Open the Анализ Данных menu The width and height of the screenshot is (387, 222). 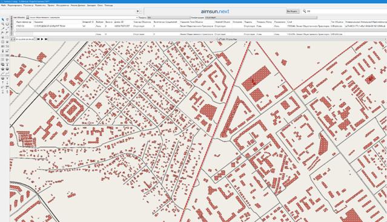pos(78,5)
